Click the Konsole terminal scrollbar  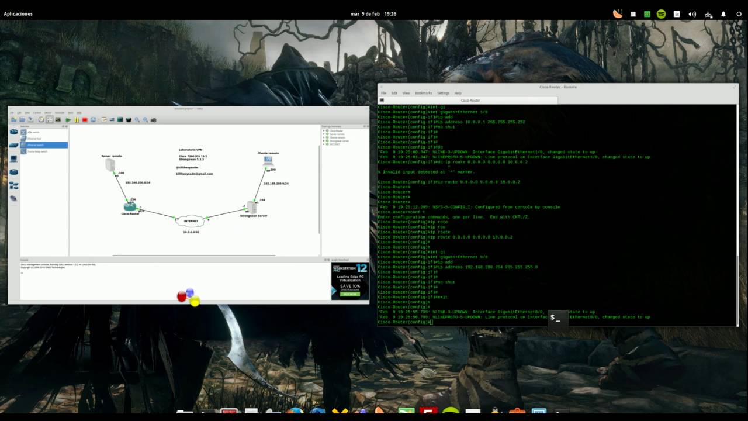pos(737,215)
